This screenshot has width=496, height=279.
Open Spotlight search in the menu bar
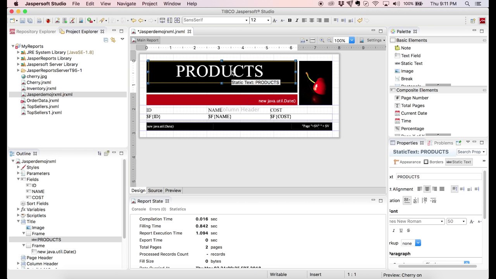pos(467,4)
